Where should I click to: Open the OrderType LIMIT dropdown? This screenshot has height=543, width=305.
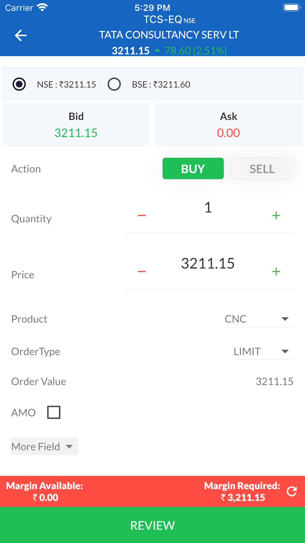263,352
